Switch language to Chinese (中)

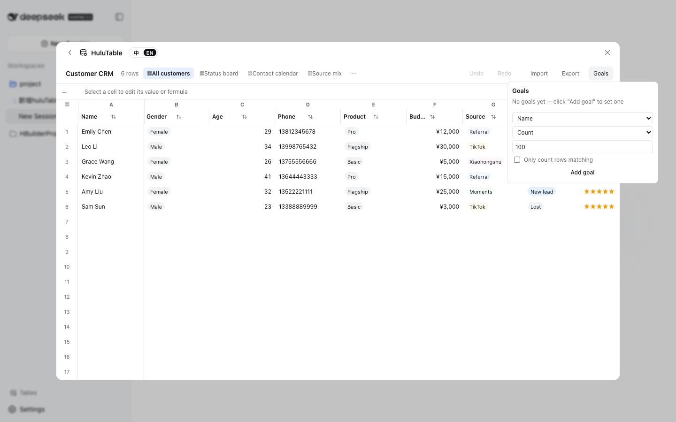[x=137, y=53]
